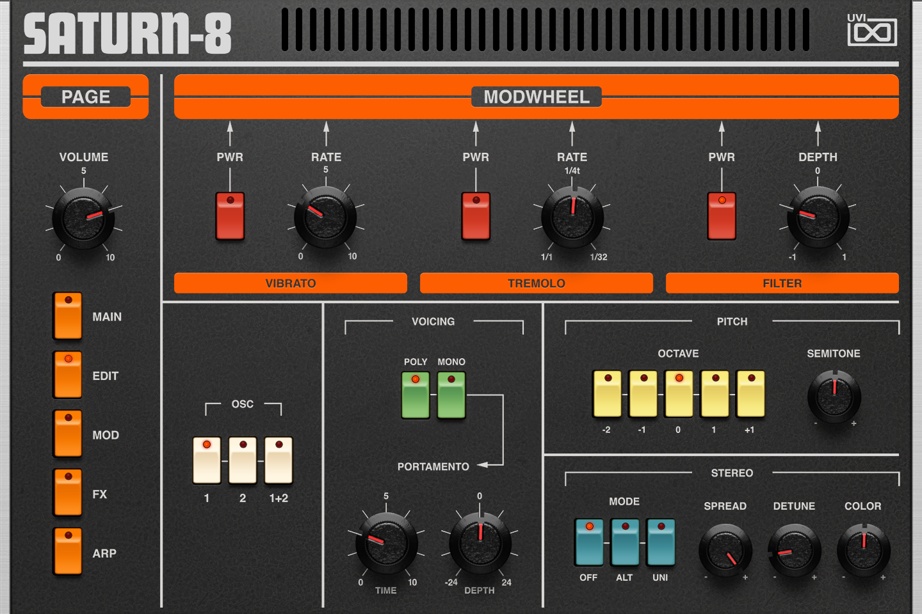Open the MAIN page
Screen dimensions: 922x614
click(x=68, y=316)
